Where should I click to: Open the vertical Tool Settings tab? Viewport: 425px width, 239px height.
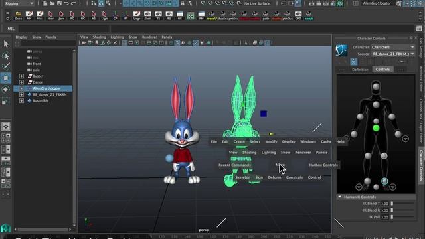point(421,48)
